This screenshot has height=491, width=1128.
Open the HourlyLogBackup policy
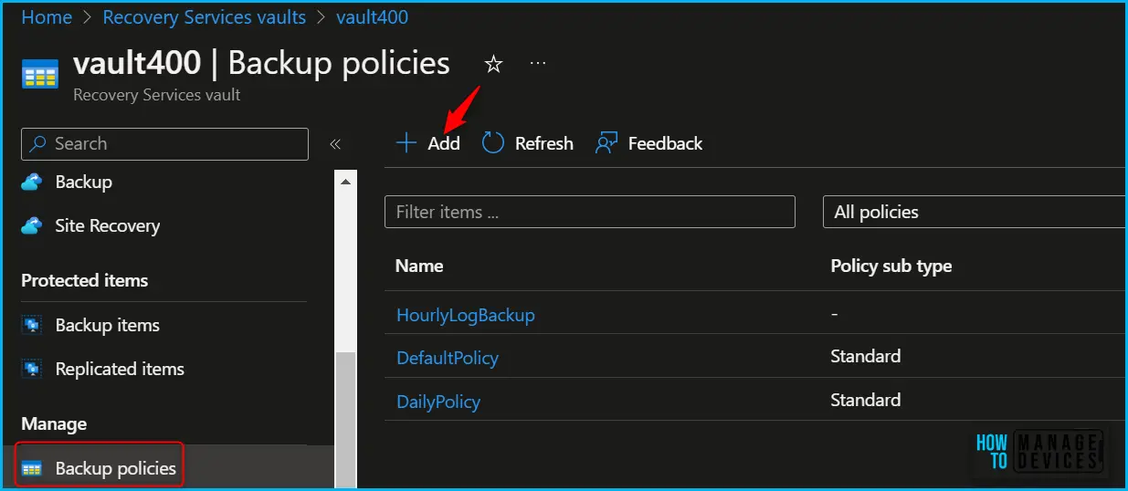pyautogui.click(x=466, y=315)
